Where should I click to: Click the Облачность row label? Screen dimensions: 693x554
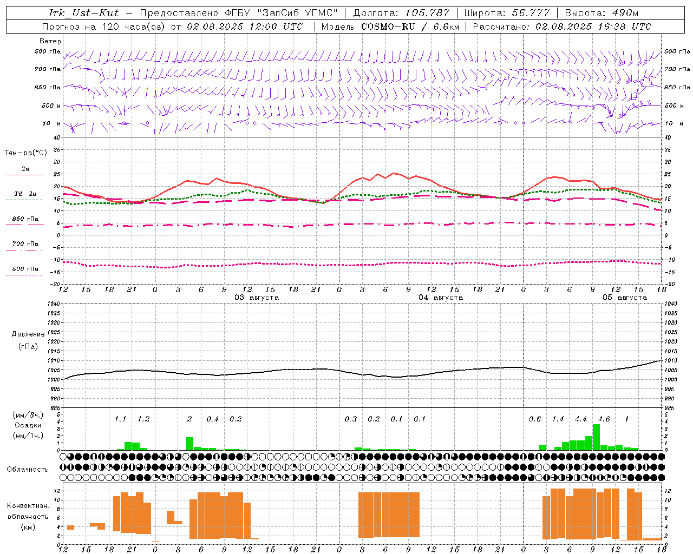28,469
